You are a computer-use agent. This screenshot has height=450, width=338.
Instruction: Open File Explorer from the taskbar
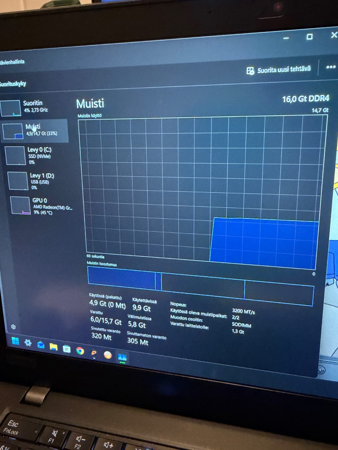coord(53,347)
